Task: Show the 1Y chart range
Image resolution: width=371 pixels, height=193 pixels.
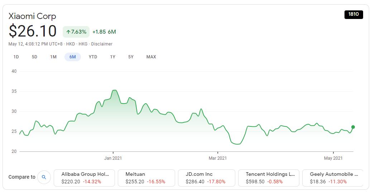Action: click(x=112, y=57)
